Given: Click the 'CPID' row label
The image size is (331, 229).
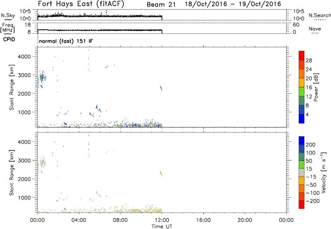Looking at the screenshot, I should click(x=9, y=39).
